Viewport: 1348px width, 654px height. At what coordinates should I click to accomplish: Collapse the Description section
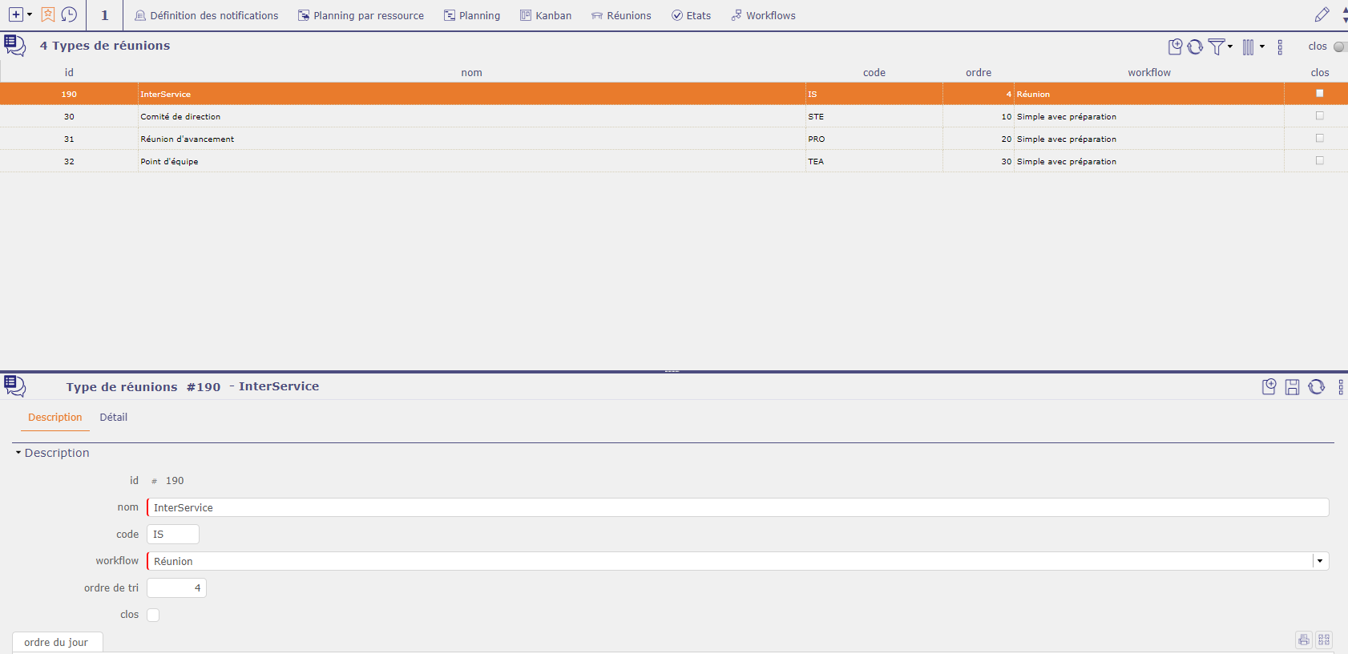[x=18, y=453]
